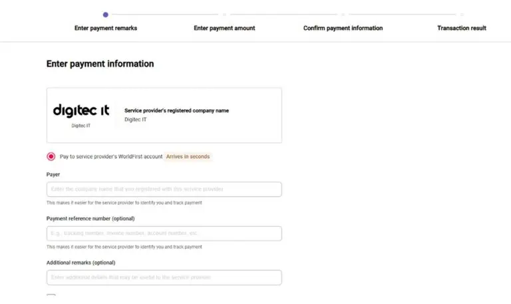Click the final step progress dot
Image resolution: width=511 pixels, height=304 pixels.
tap(462, 15)
